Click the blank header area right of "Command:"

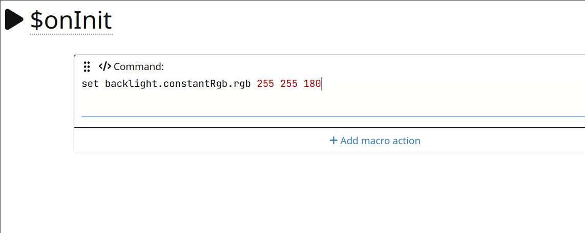click(359, 66)
